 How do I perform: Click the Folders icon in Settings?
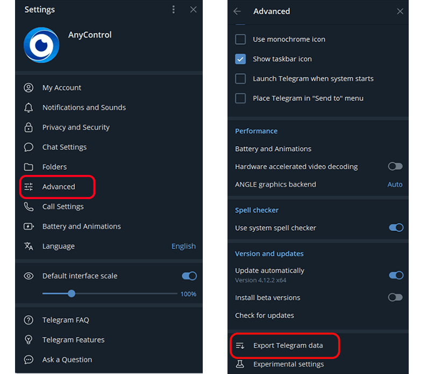(29, 167)
